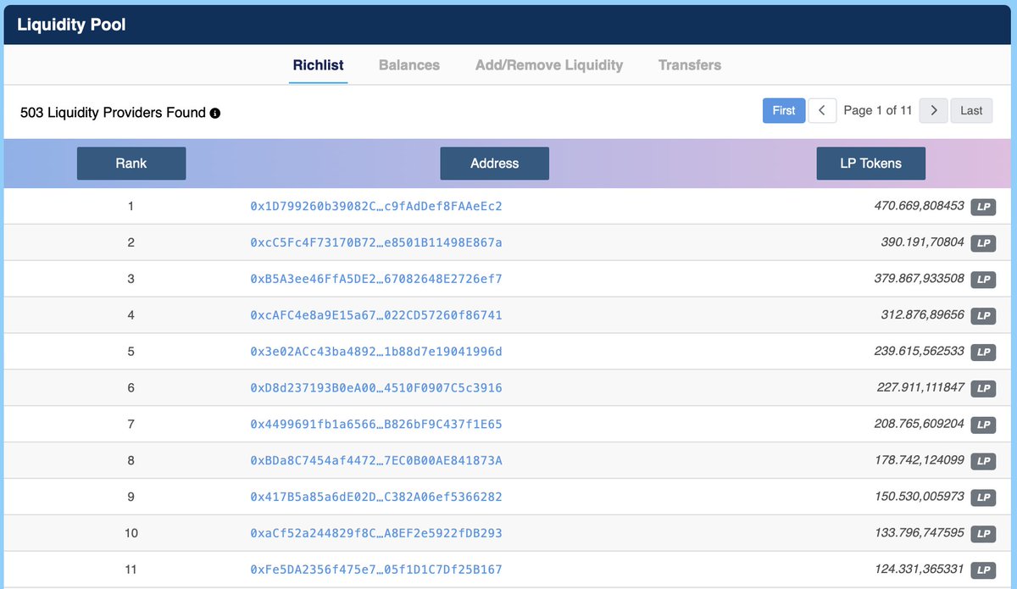Click rank number 8 cell
Viewport: 1017px width, 589px height.
(x=131, y=461)
